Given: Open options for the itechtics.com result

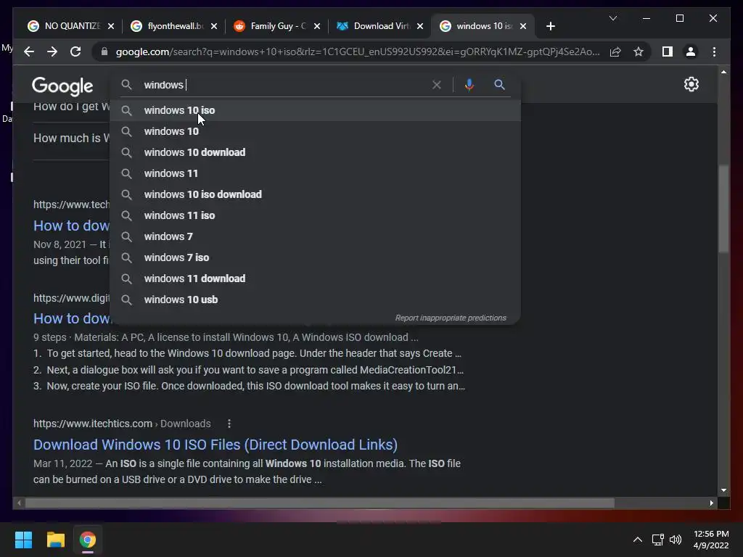Looking at the screenshot, I should 229,424.
